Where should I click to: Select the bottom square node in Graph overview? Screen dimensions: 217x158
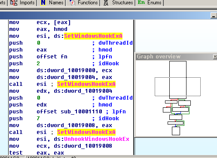[x=176, y=131]
